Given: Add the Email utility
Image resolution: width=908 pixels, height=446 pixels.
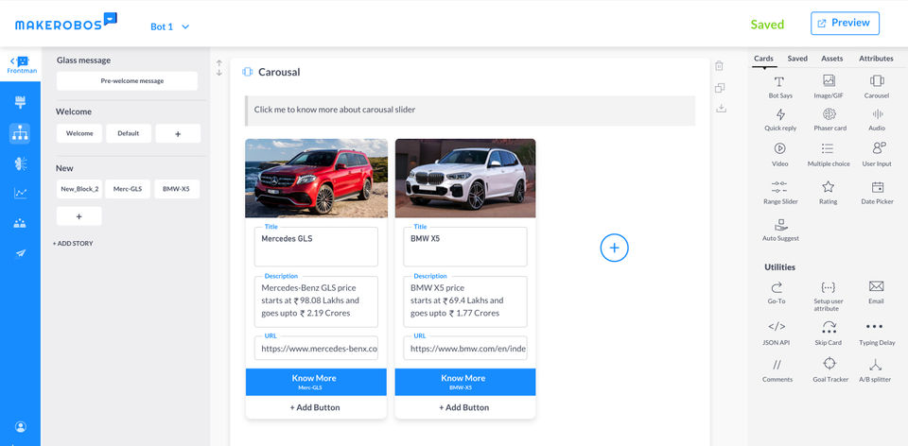Looking at the screenshot, I should click(x=876, y=293).
